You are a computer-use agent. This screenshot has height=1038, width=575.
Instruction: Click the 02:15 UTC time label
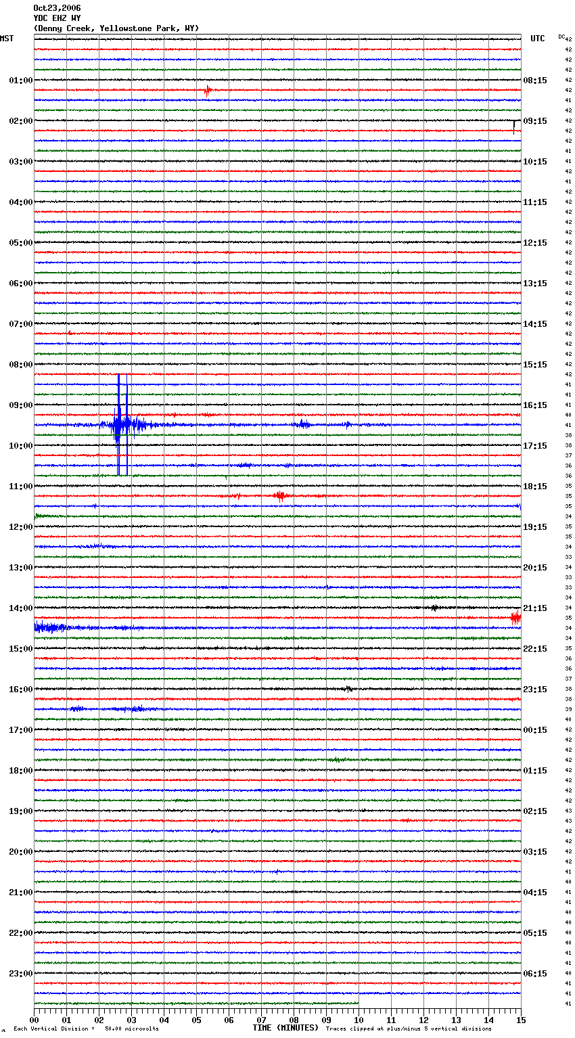click(535, 811)
